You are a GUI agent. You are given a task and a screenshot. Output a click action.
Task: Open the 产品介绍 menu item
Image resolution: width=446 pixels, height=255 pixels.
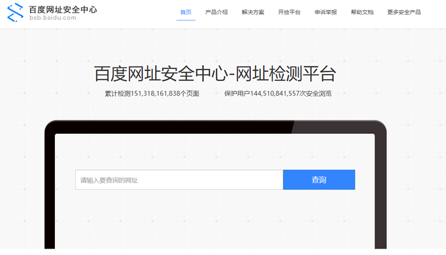[216, 12]
